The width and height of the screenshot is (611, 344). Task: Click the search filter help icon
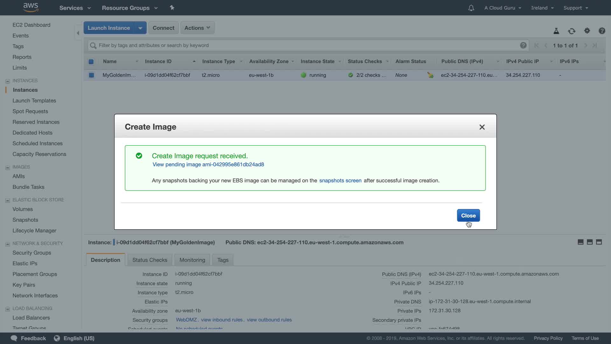[523, 45]
